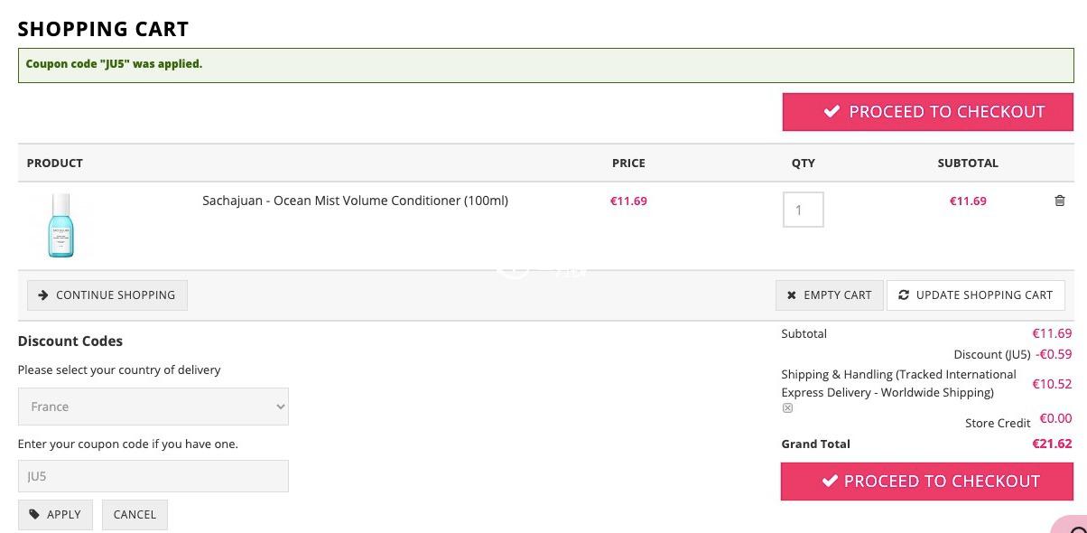Viewport: 1087px width, 533px height.
Task: Click the small boxed-x icon under Shipping & Handling
Action: click(x=787, y=408)
